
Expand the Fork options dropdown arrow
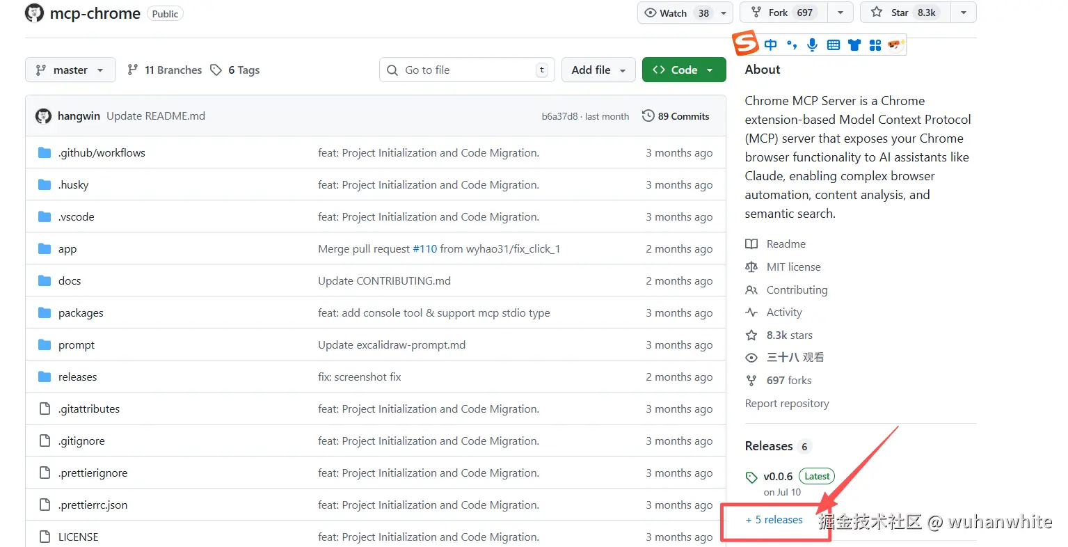[x=840, y=13]
